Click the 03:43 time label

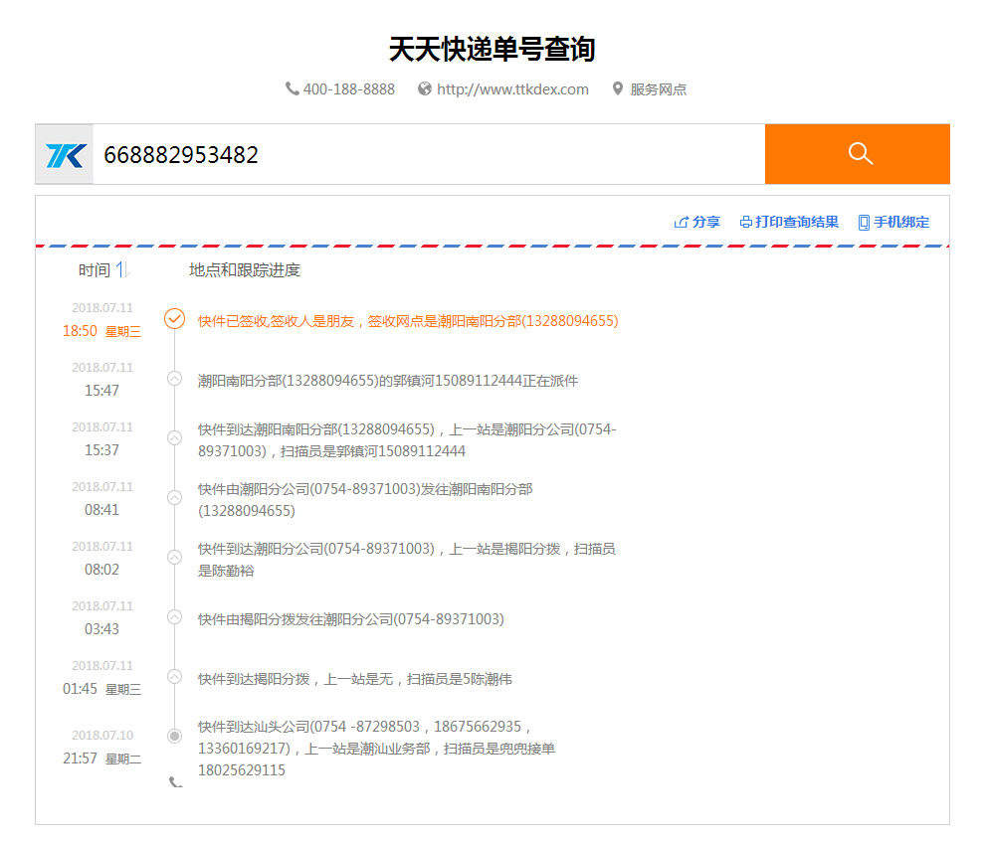pos(101,629)
